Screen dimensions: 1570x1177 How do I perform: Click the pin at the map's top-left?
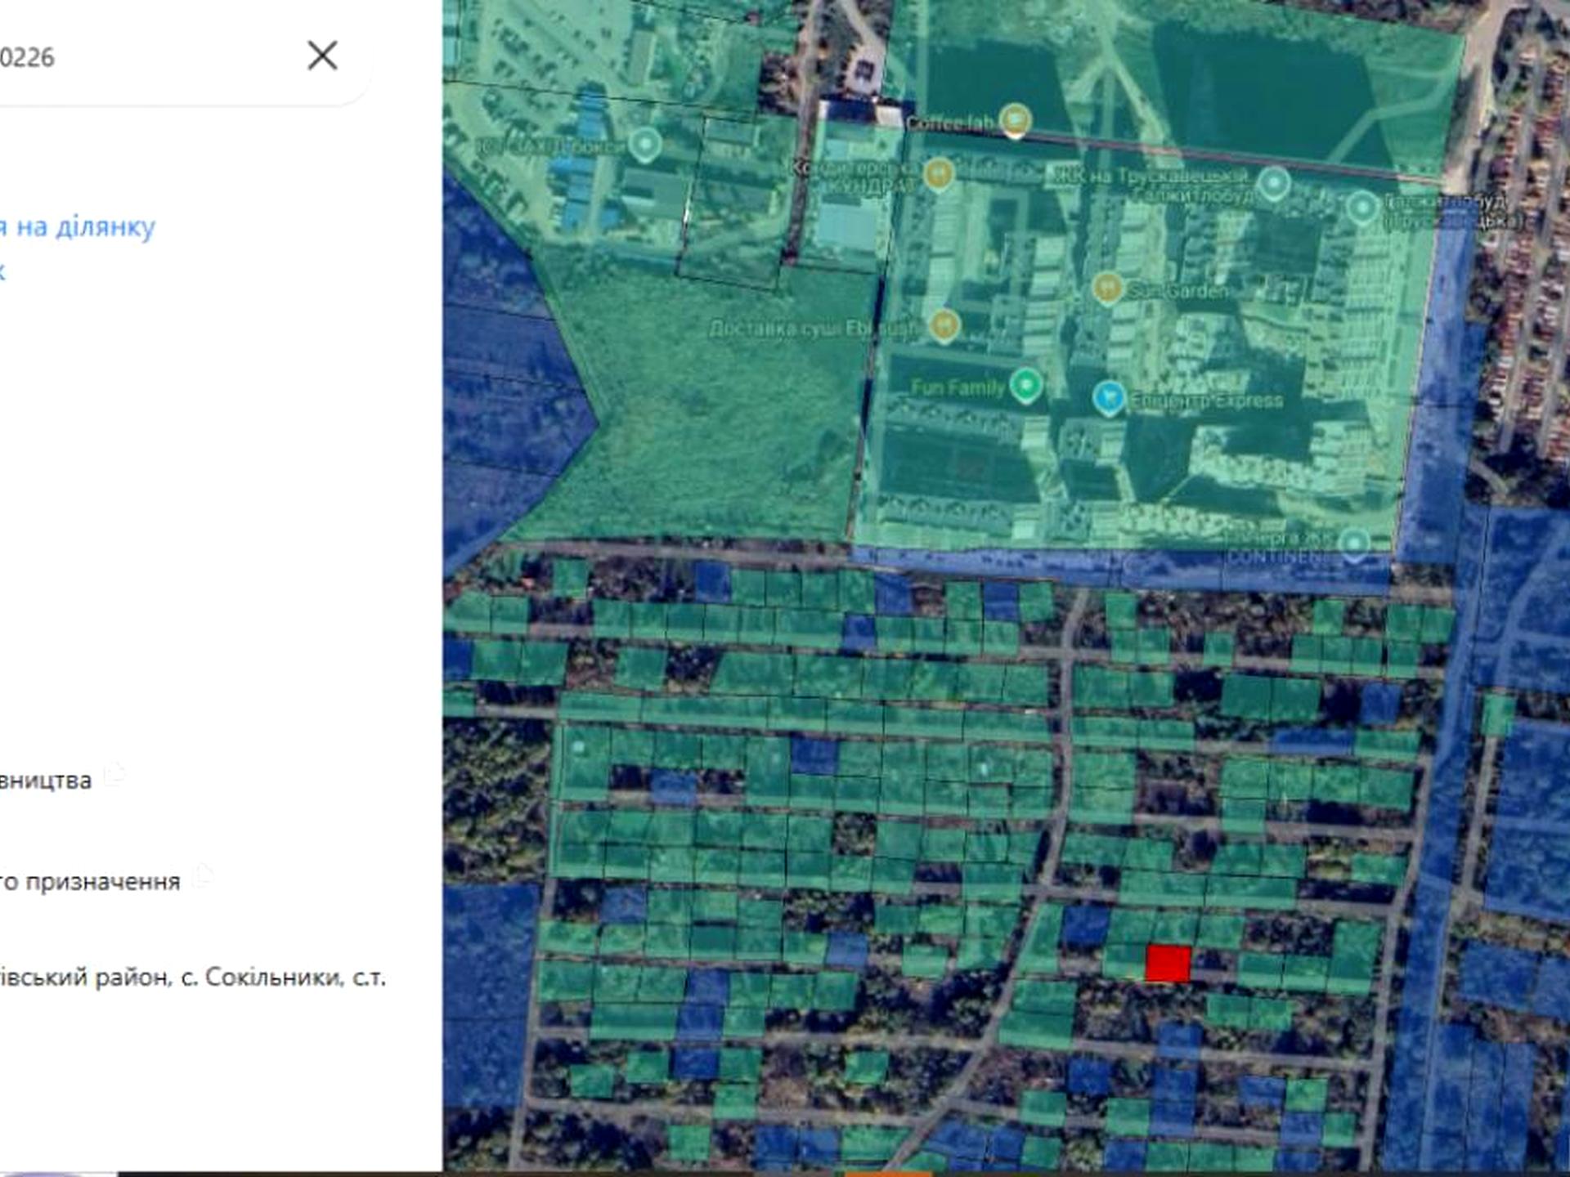point(646,145)
